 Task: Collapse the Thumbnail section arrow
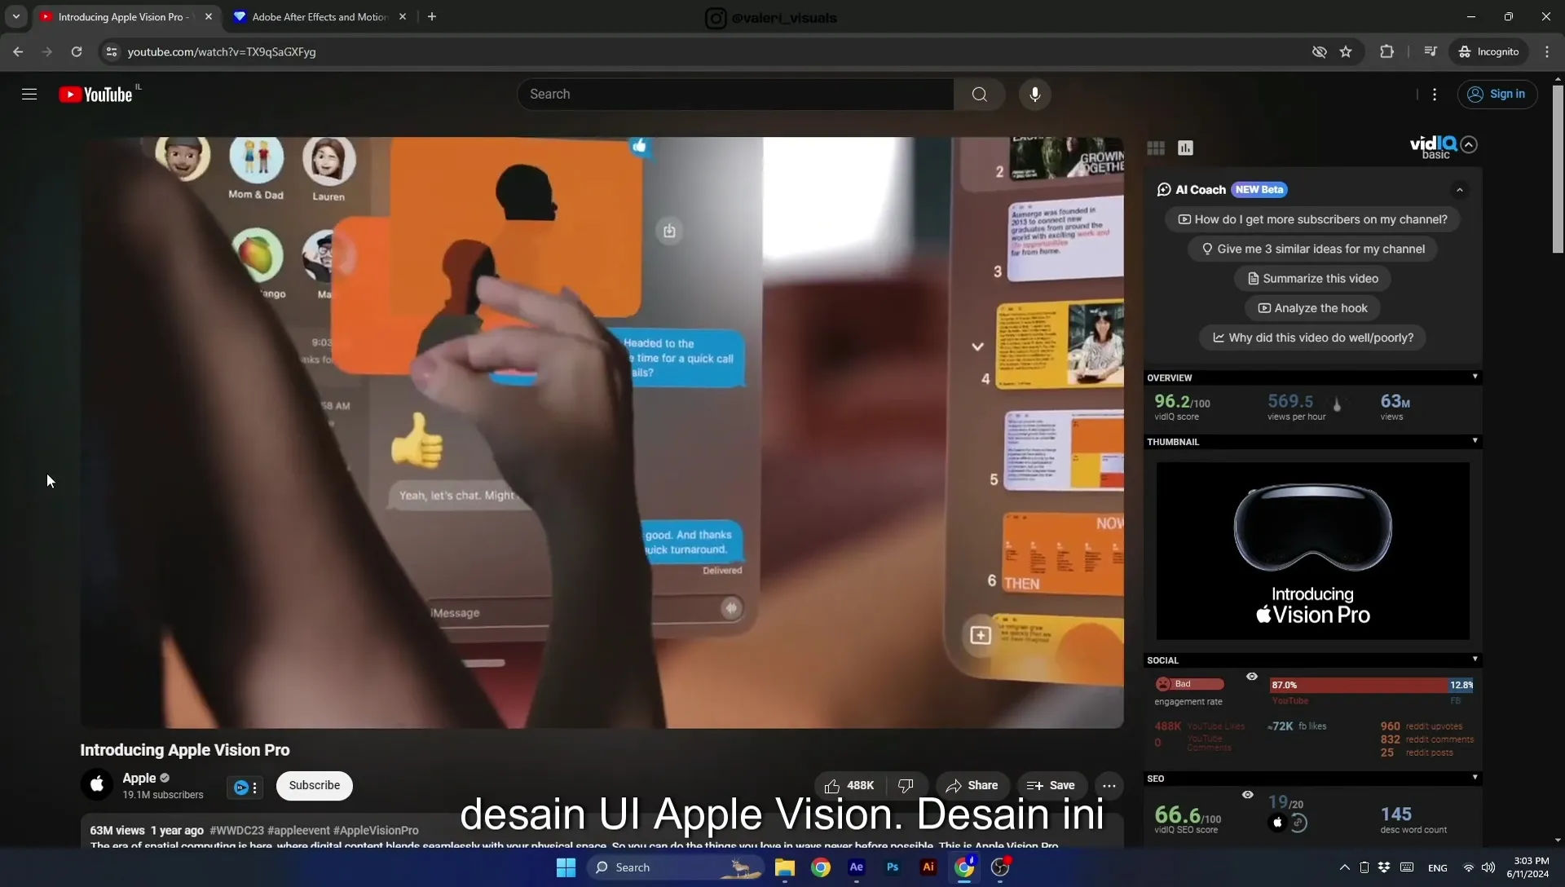1475,441
